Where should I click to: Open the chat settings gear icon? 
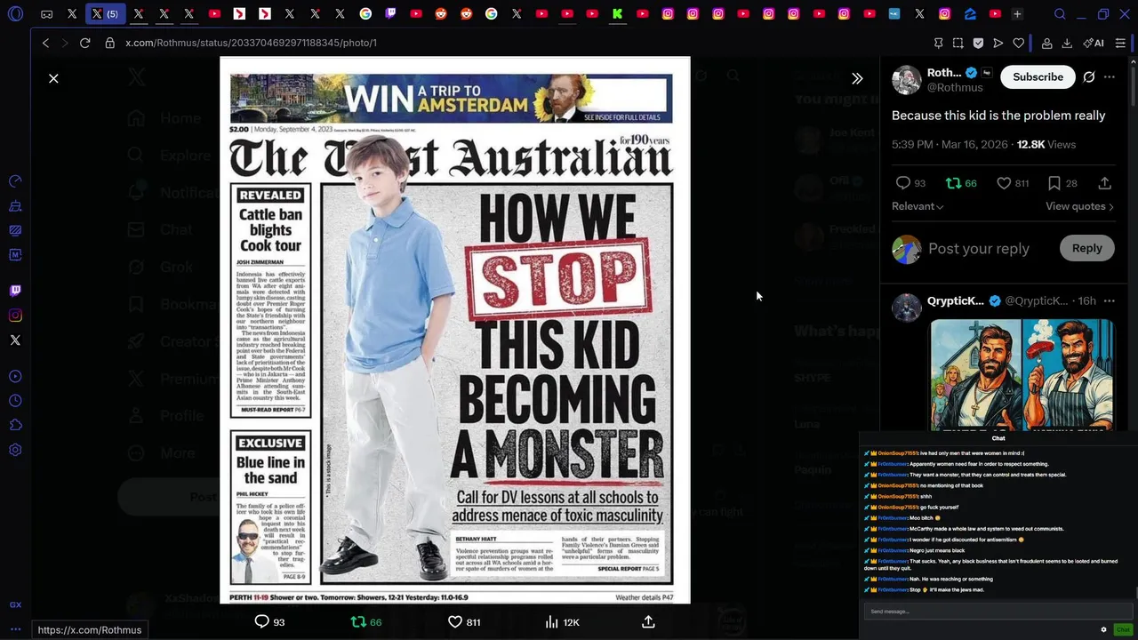tap(1103, 629)
